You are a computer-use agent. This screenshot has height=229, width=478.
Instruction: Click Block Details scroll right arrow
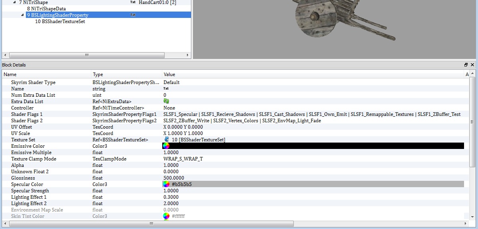pos(466,224)
